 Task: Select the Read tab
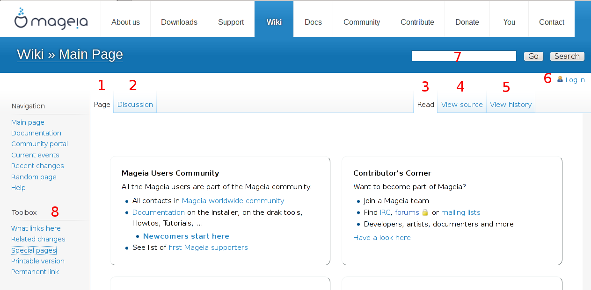(x=426, y=105)
